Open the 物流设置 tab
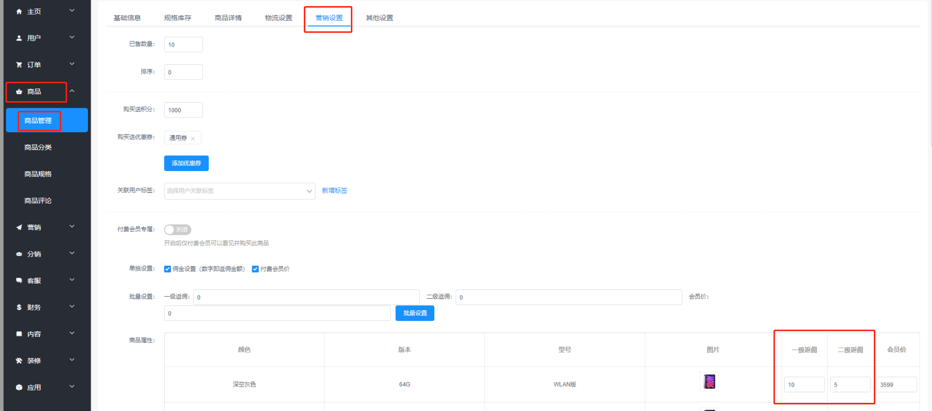Viewport: 932px width, 411px height. coord(278,18)
